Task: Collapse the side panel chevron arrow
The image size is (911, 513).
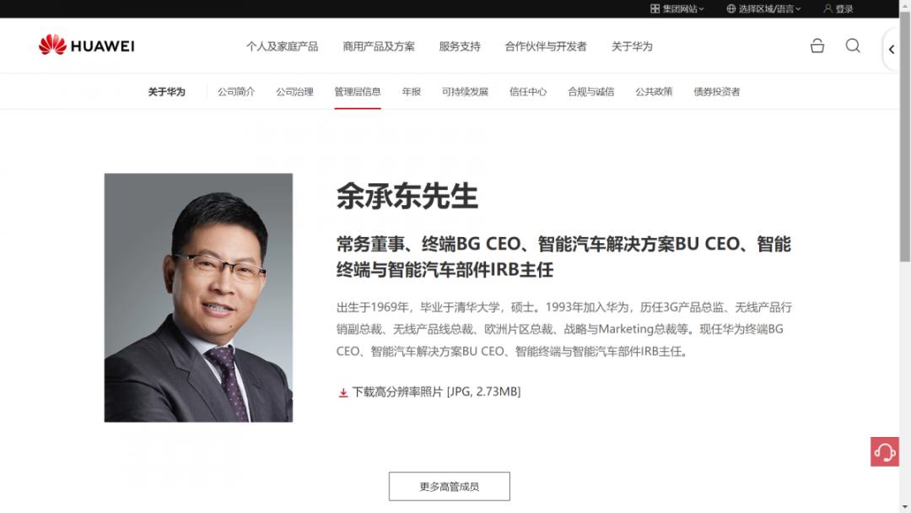Action: pyautogui.click(x=892, y=50)
